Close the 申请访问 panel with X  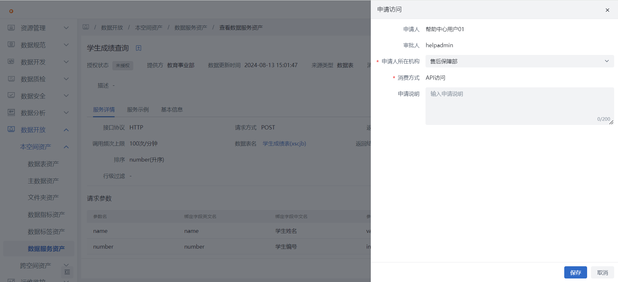click(x=607, y=10)
